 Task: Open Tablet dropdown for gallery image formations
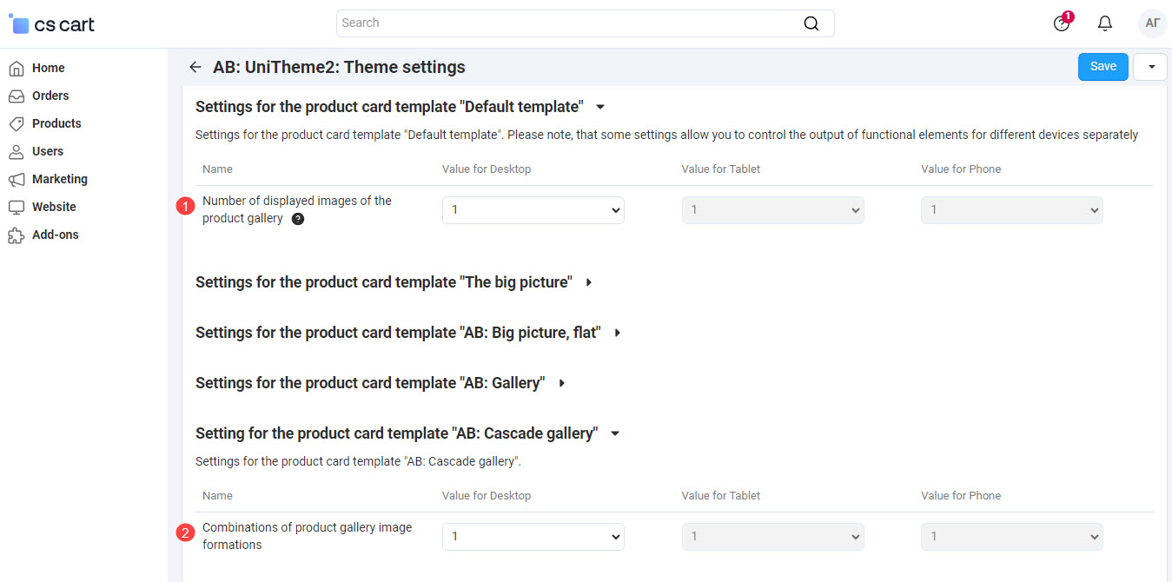773,537
